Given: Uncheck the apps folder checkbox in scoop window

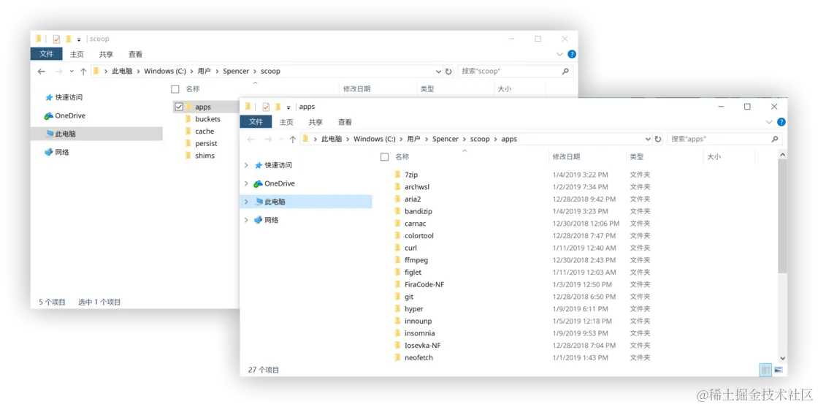Looking at the screenshot, I should [179, 107].
